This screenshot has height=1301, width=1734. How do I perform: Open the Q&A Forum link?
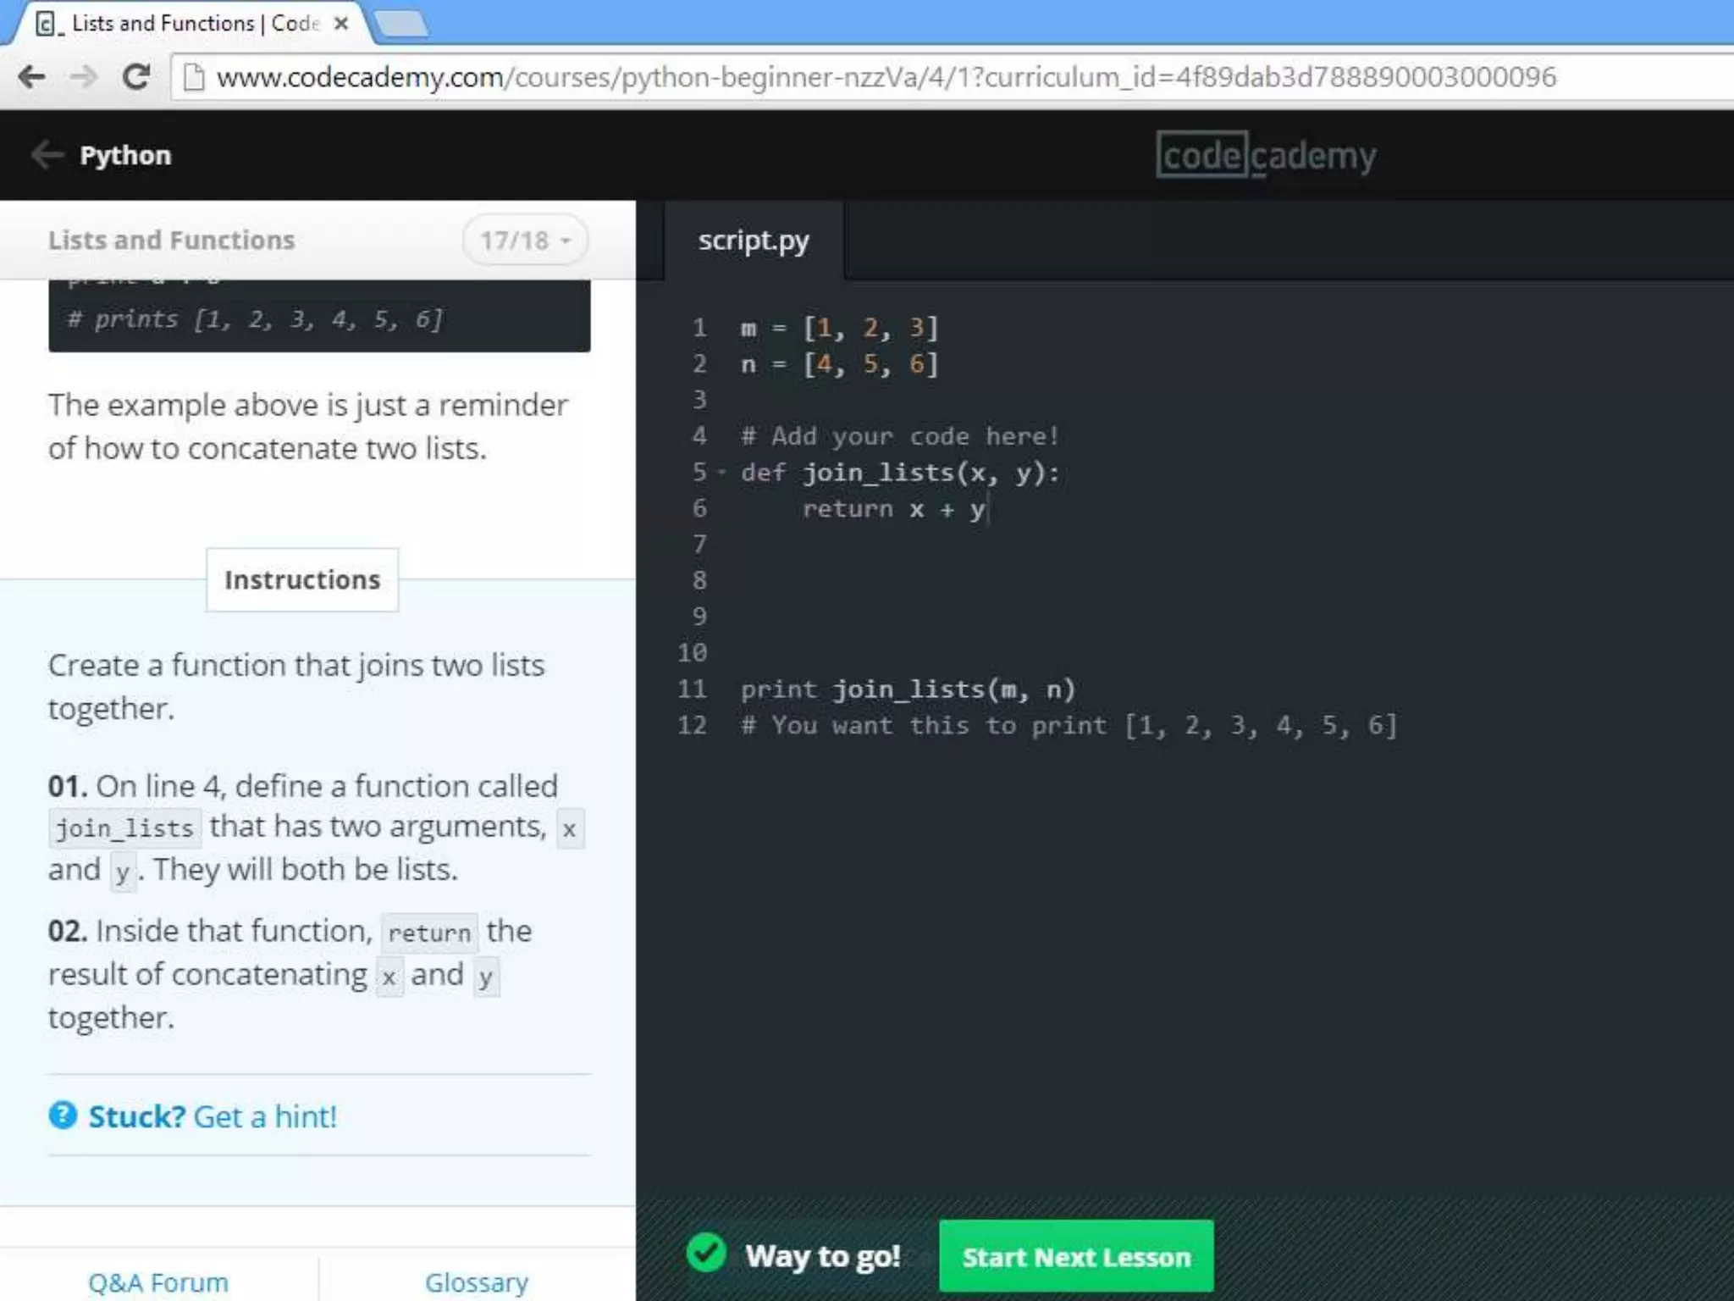(x=158, y=1282)
